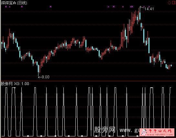This screenshot has width=176, height=138.
Task: Select the 深深宝A stock title
Action: tap(8, 3)
